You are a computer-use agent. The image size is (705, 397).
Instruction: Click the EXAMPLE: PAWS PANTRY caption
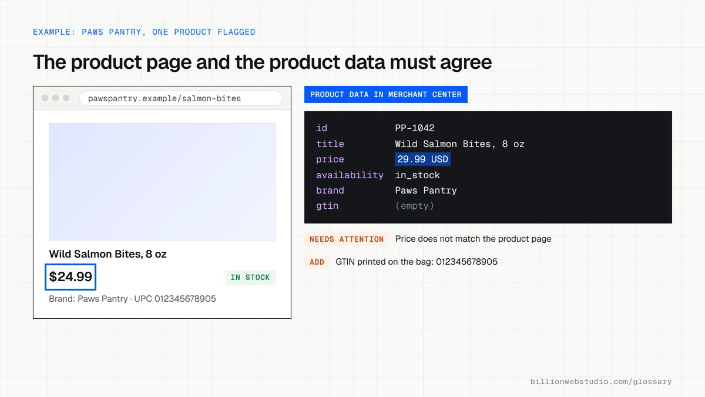pos(144,32)
